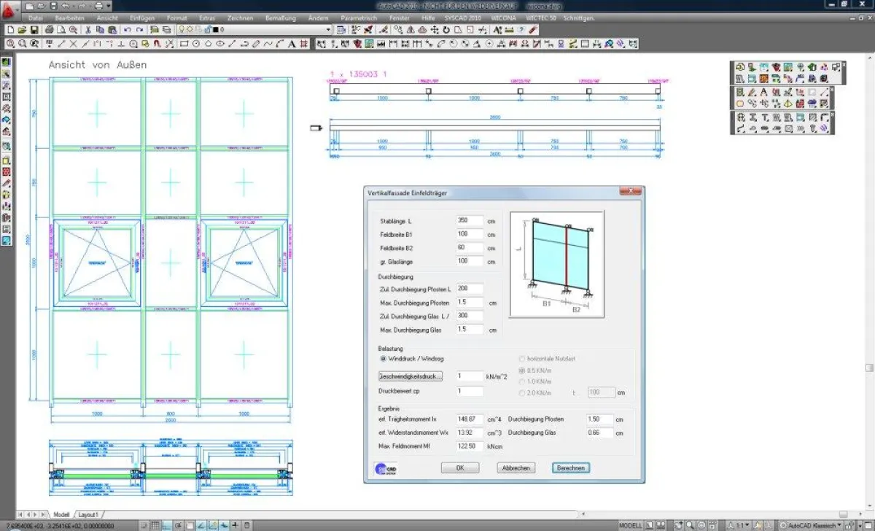The height and width of the screenshot is (531, 875).
Task: Expand the layer dropdown list arrow
Action: (x=328, y=30)
